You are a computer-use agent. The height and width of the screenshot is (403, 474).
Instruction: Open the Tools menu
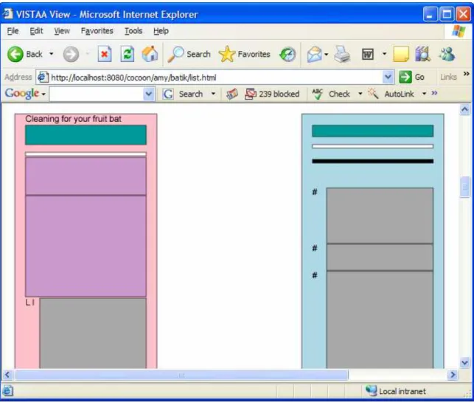coord(133,31)
